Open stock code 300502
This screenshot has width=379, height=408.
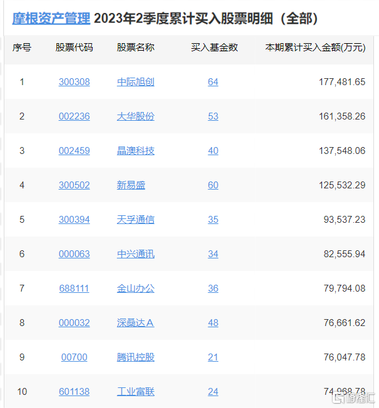coord(74,185)
